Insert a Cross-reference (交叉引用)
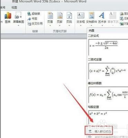 tap(35, 24)
